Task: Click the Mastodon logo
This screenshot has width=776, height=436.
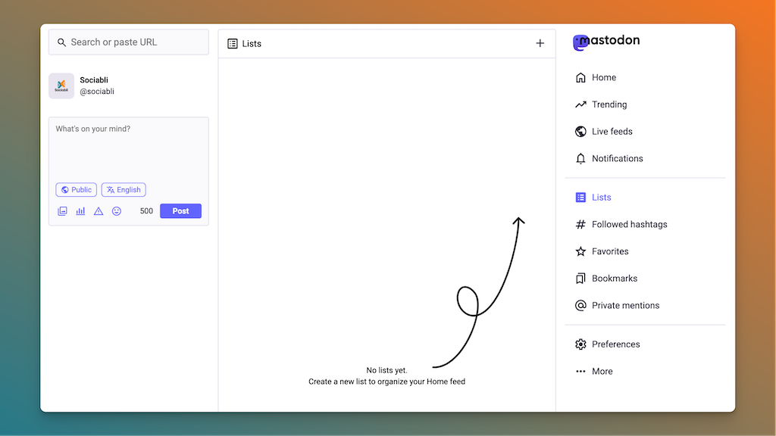Action: coord(606,42)
